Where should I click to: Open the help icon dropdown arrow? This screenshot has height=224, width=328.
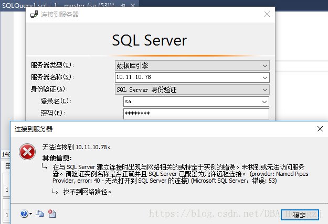(x=30, y=214)
